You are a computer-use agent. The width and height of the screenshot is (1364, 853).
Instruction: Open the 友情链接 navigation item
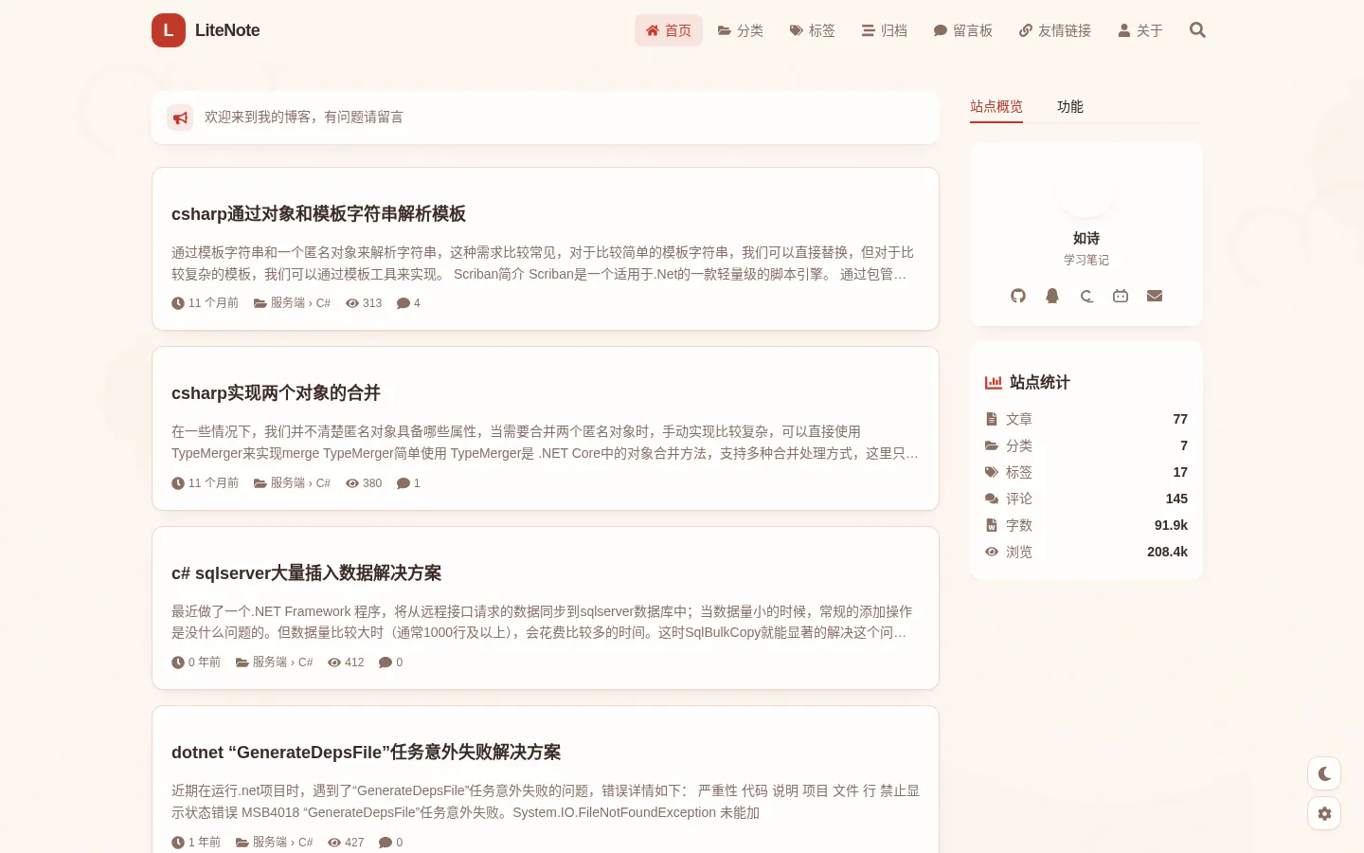(1055, 30)
